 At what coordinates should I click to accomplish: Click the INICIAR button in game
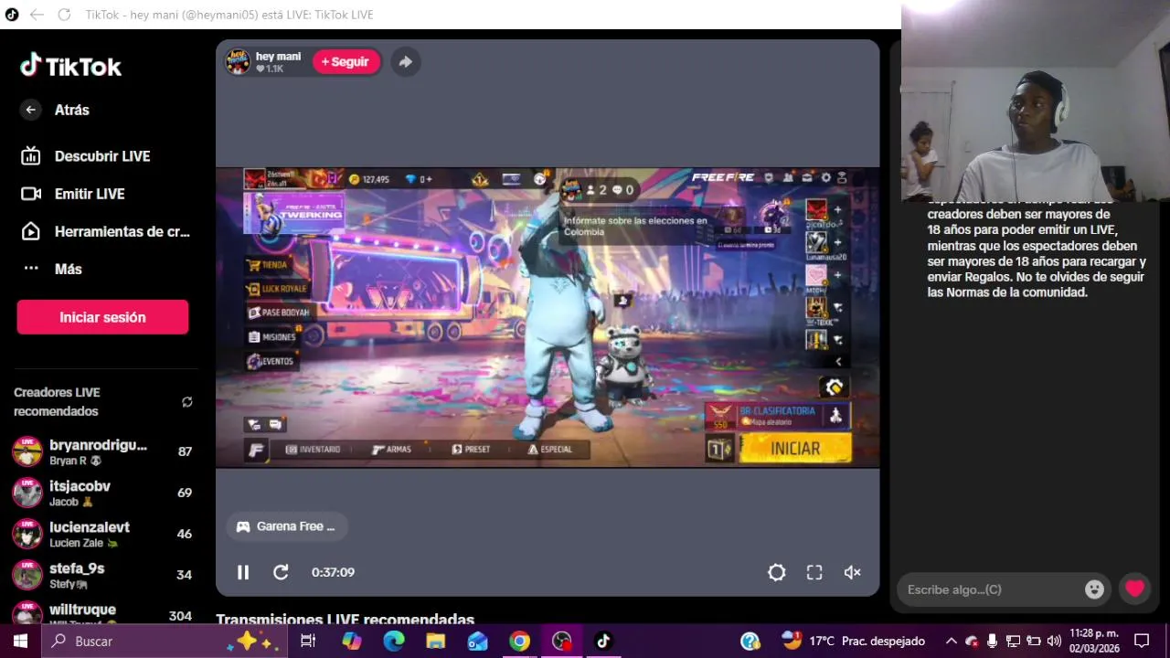795,449
